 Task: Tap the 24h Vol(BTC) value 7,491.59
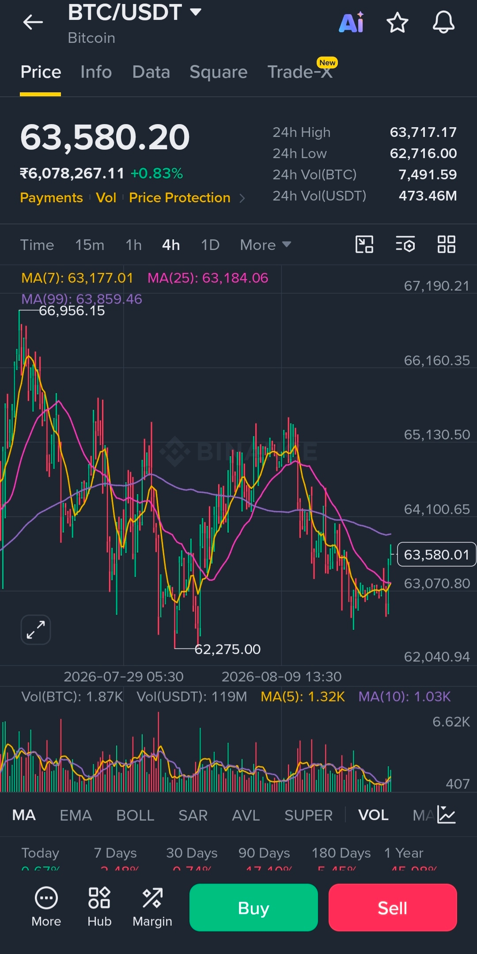click(428, 174)
